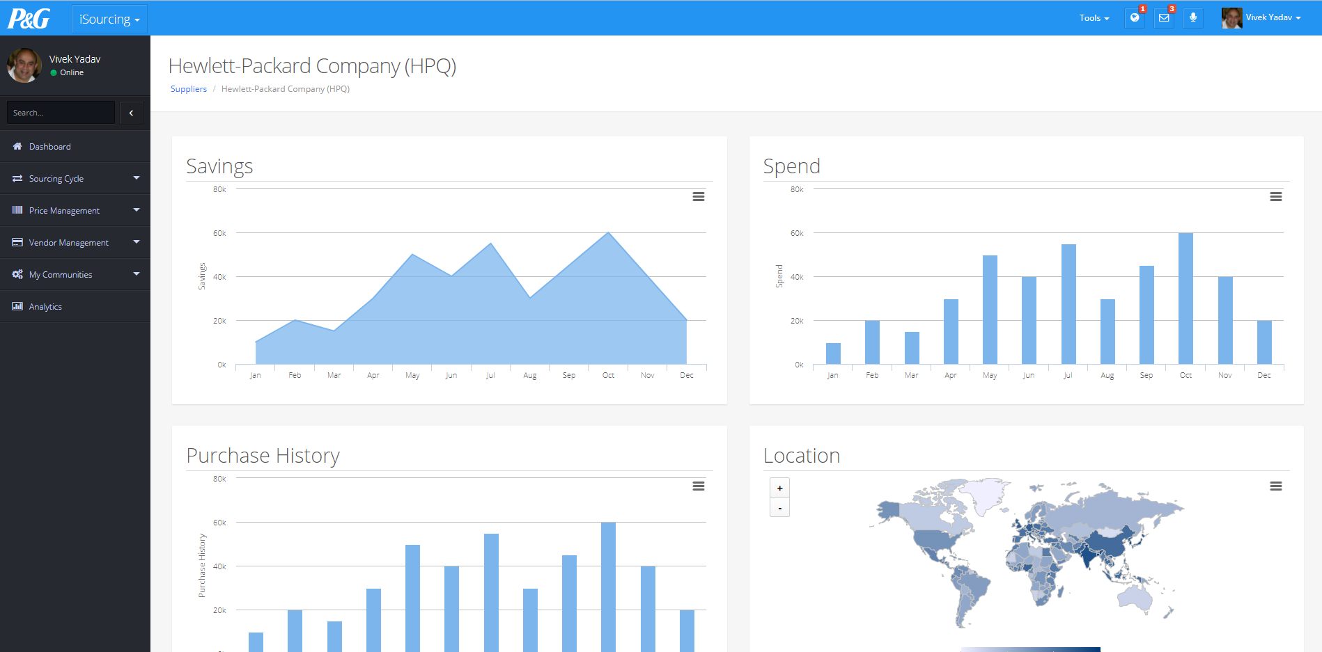Open globe notifications icon
This screenshot has height=652, width=1322.
[1135, 18]
